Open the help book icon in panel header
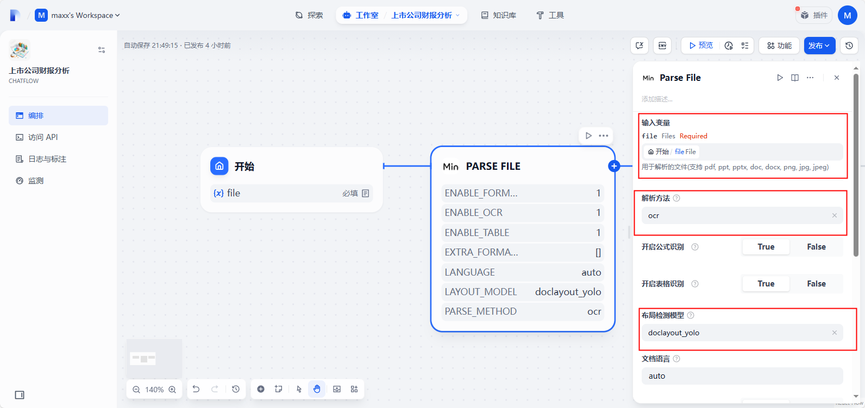 point(795,78)
